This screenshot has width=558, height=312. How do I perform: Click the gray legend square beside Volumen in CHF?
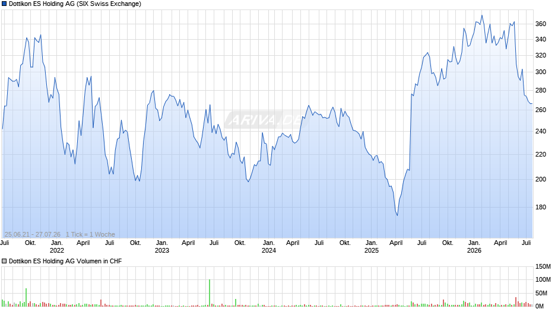click(x=4, y=261)
